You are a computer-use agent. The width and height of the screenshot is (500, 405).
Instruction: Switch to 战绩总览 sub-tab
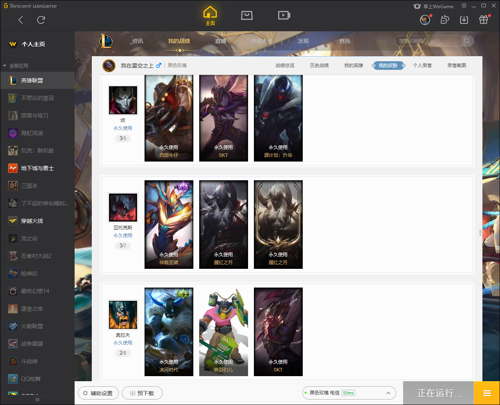285,66
